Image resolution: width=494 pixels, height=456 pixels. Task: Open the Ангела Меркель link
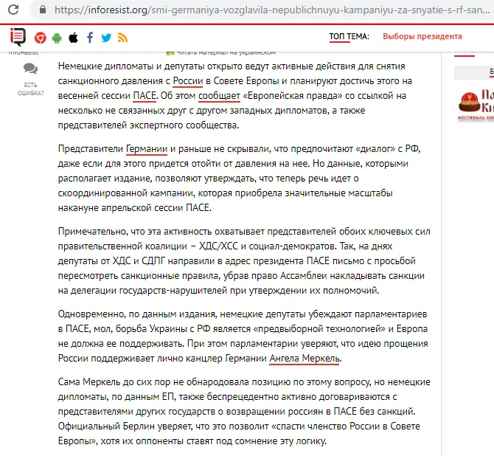305,359
